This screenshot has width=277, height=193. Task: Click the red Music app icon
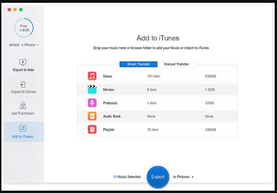[x=92, y=76]
